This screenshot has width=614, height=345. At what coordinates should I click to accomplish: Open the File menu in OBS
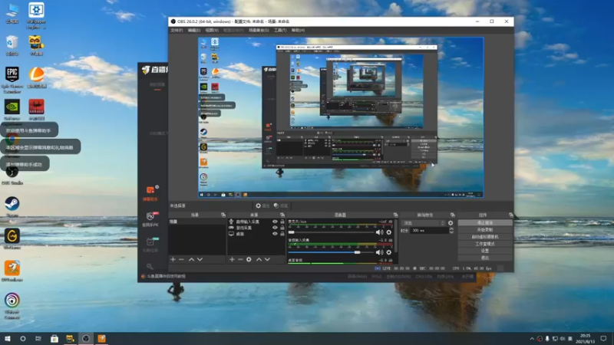[x=177, y=30]
